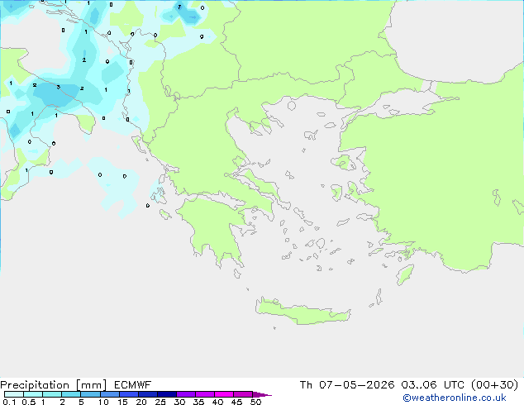Screen dimensions: 524x405
Task: Pick the 20–25 mm dark blue legend swatch
Action: (148, 394)
